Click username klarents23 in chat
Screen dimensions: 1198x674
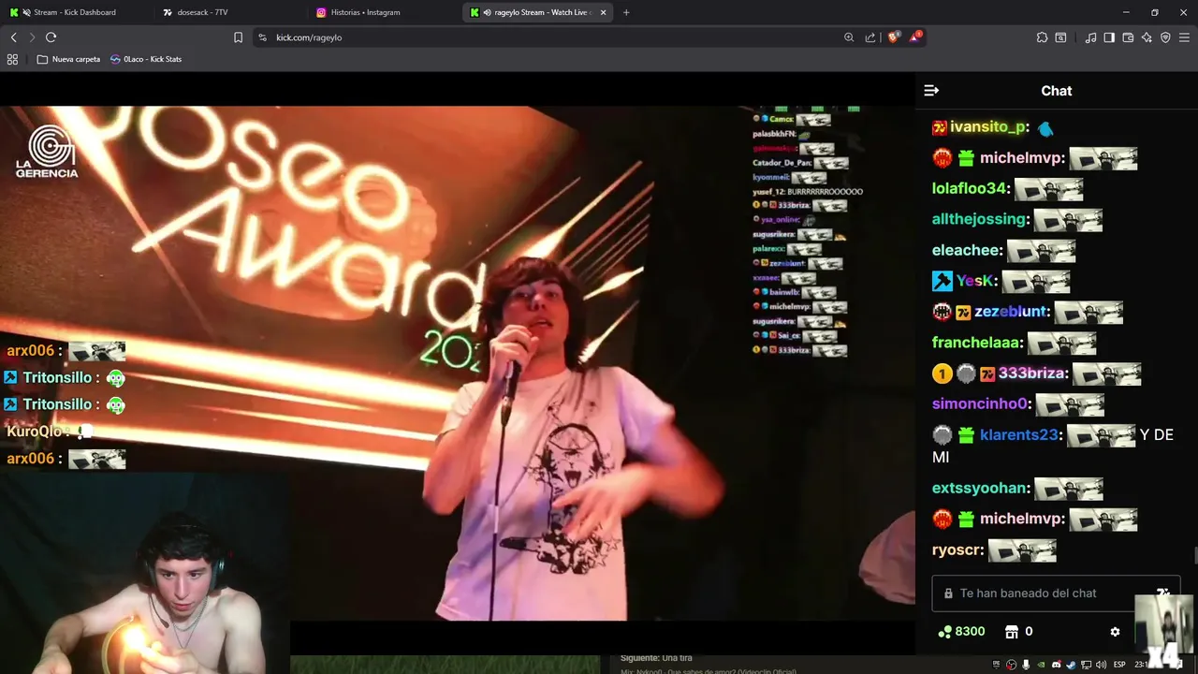1019,434
